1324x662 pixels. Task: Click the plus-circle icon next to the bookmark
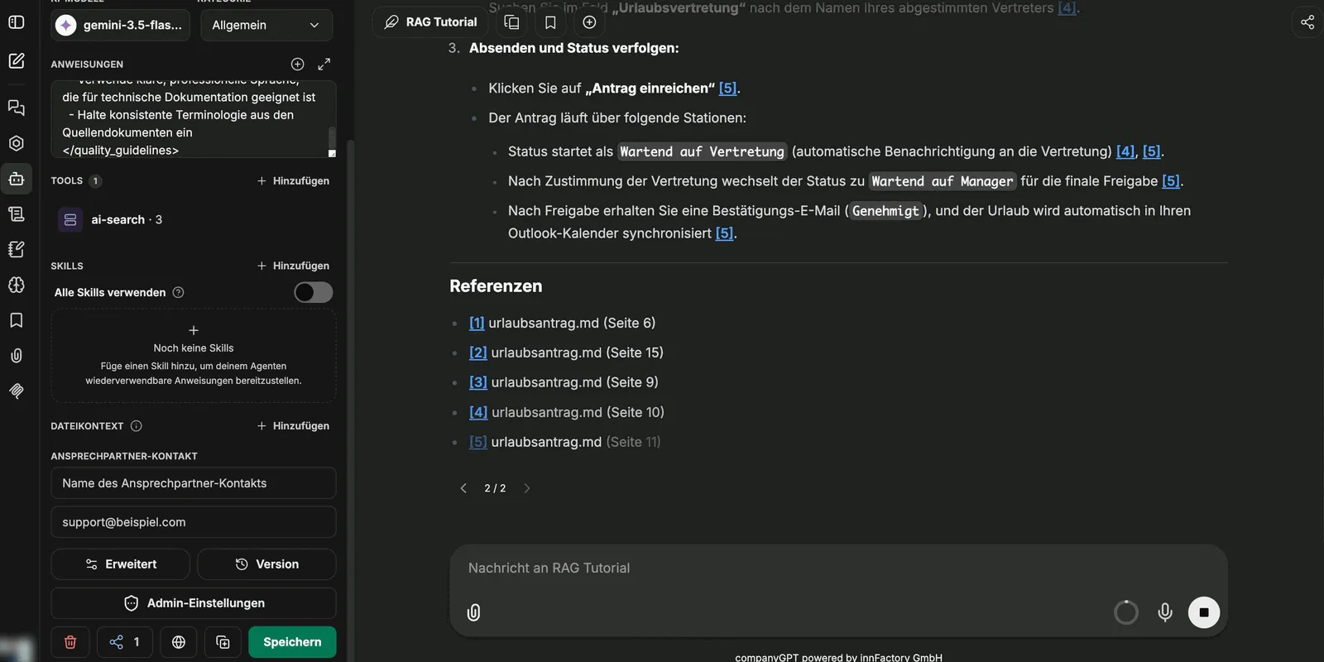(x=589, y=22)
